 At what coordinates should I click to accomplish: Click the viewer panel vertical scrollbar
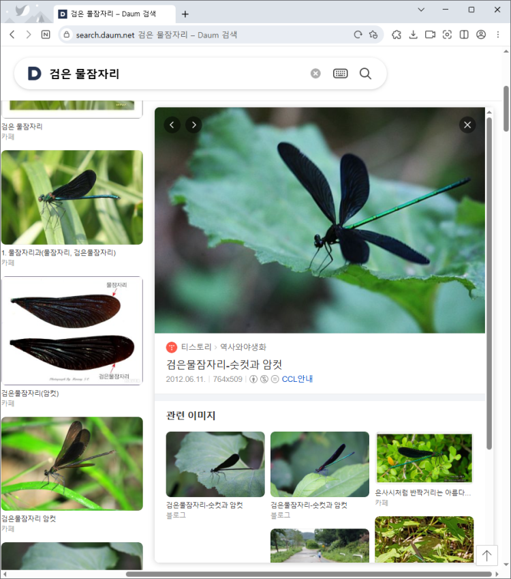click(x=489, y=283)
